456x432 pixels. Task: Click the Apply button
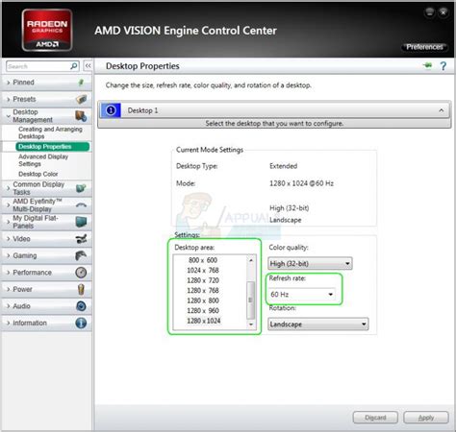coord(426,418)
